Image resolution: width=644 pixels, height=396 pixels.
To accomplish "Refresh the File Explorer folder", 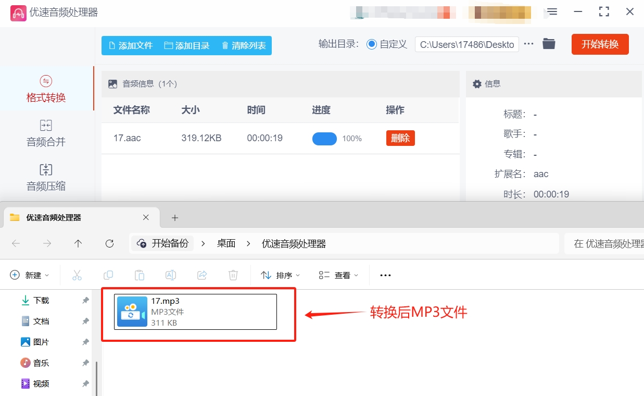I will coord(109,243).
